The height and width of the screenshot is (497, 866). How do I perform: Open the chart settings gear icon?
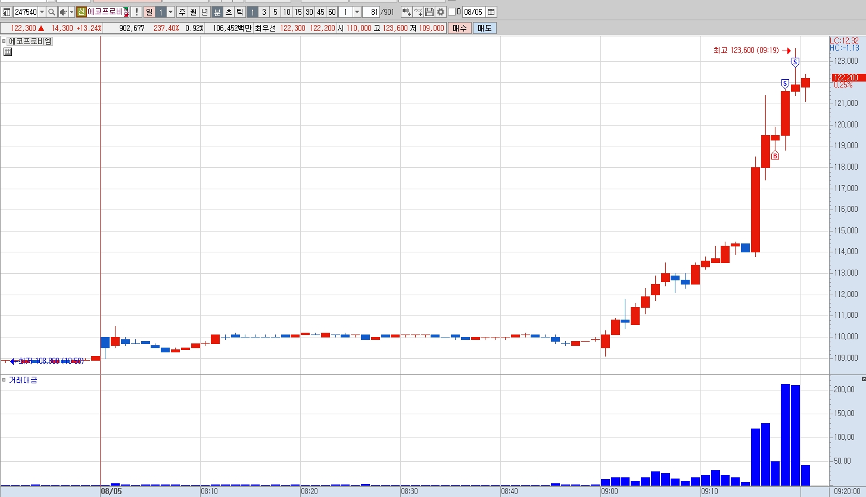coord(441,12)
